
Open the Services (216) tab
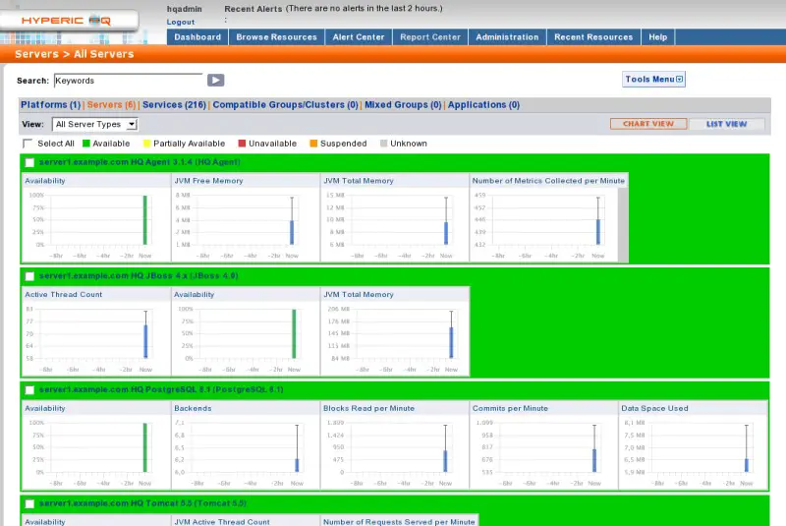tap(174, 105)
